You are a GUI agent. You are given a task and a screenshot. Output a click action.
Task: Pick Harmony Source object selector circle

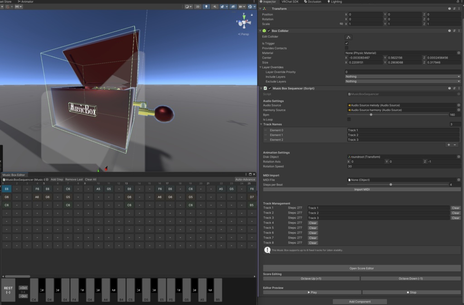(x=459, y=110)
